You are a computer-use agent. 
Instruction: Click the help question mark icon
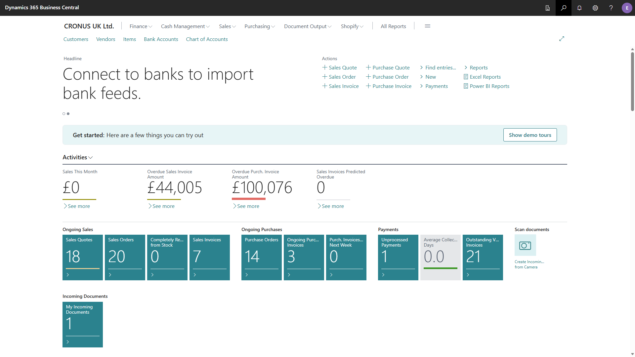click(x=611, y=8)
